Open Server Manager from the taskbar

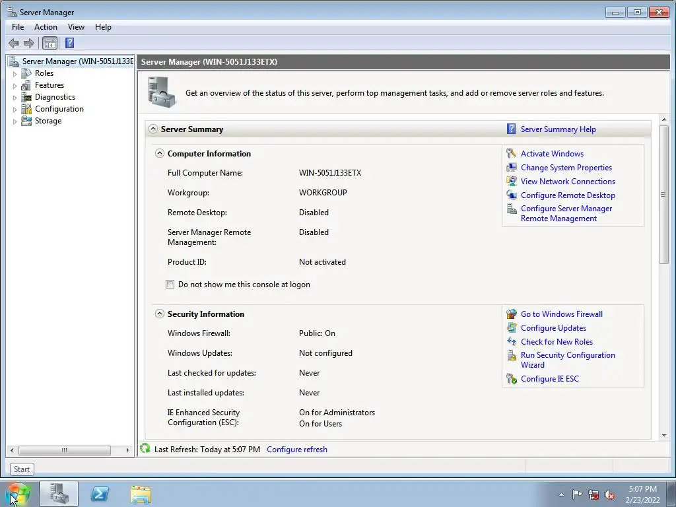(59, 494)
